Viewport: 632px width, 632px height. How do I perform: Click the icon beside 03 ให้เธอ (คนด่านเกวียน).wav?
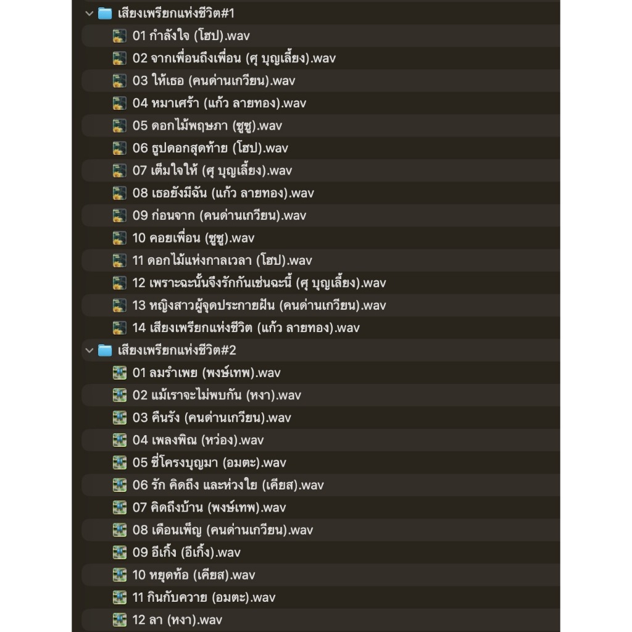[x=119, y=81]
